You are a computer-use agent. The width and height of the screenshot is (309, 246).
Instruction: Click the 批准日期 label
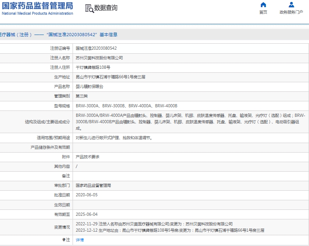62,195
